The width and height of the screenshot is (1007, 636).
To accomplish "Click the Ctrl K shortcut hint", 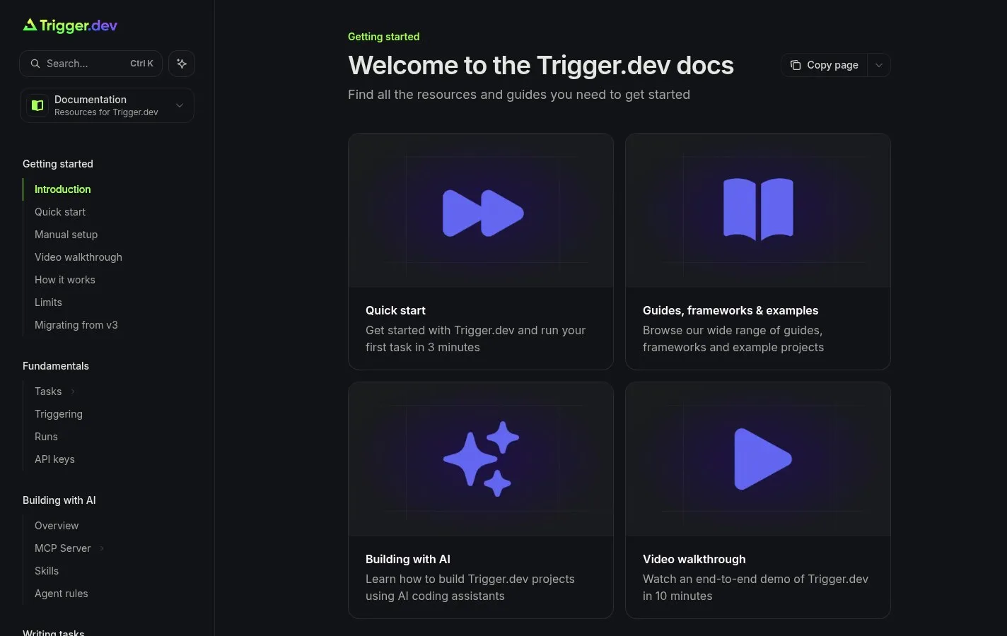I will pyautogui.click(x=141, y=64).
